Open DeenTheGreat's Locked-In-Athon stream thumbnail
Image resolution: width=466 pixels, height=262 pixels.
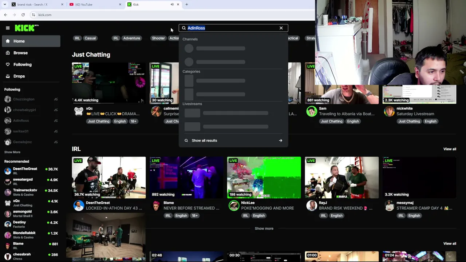[108, 178]
